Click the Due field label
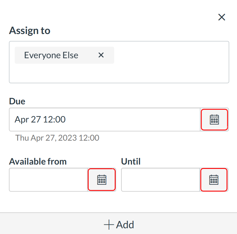 17,101
